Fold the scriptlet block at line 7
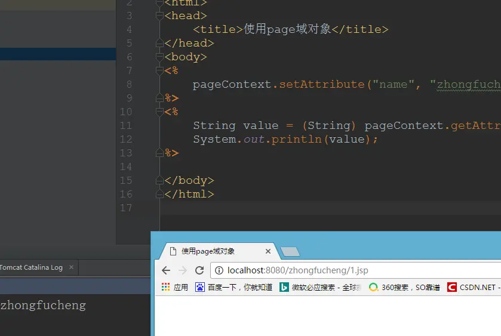Image resolution: width=501 pixels, height=336 pixels. pyautogui.click(x=159, y=70)
